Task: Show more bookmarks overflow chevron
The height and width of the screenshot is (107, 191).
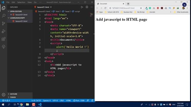Action: click(171, 12)
